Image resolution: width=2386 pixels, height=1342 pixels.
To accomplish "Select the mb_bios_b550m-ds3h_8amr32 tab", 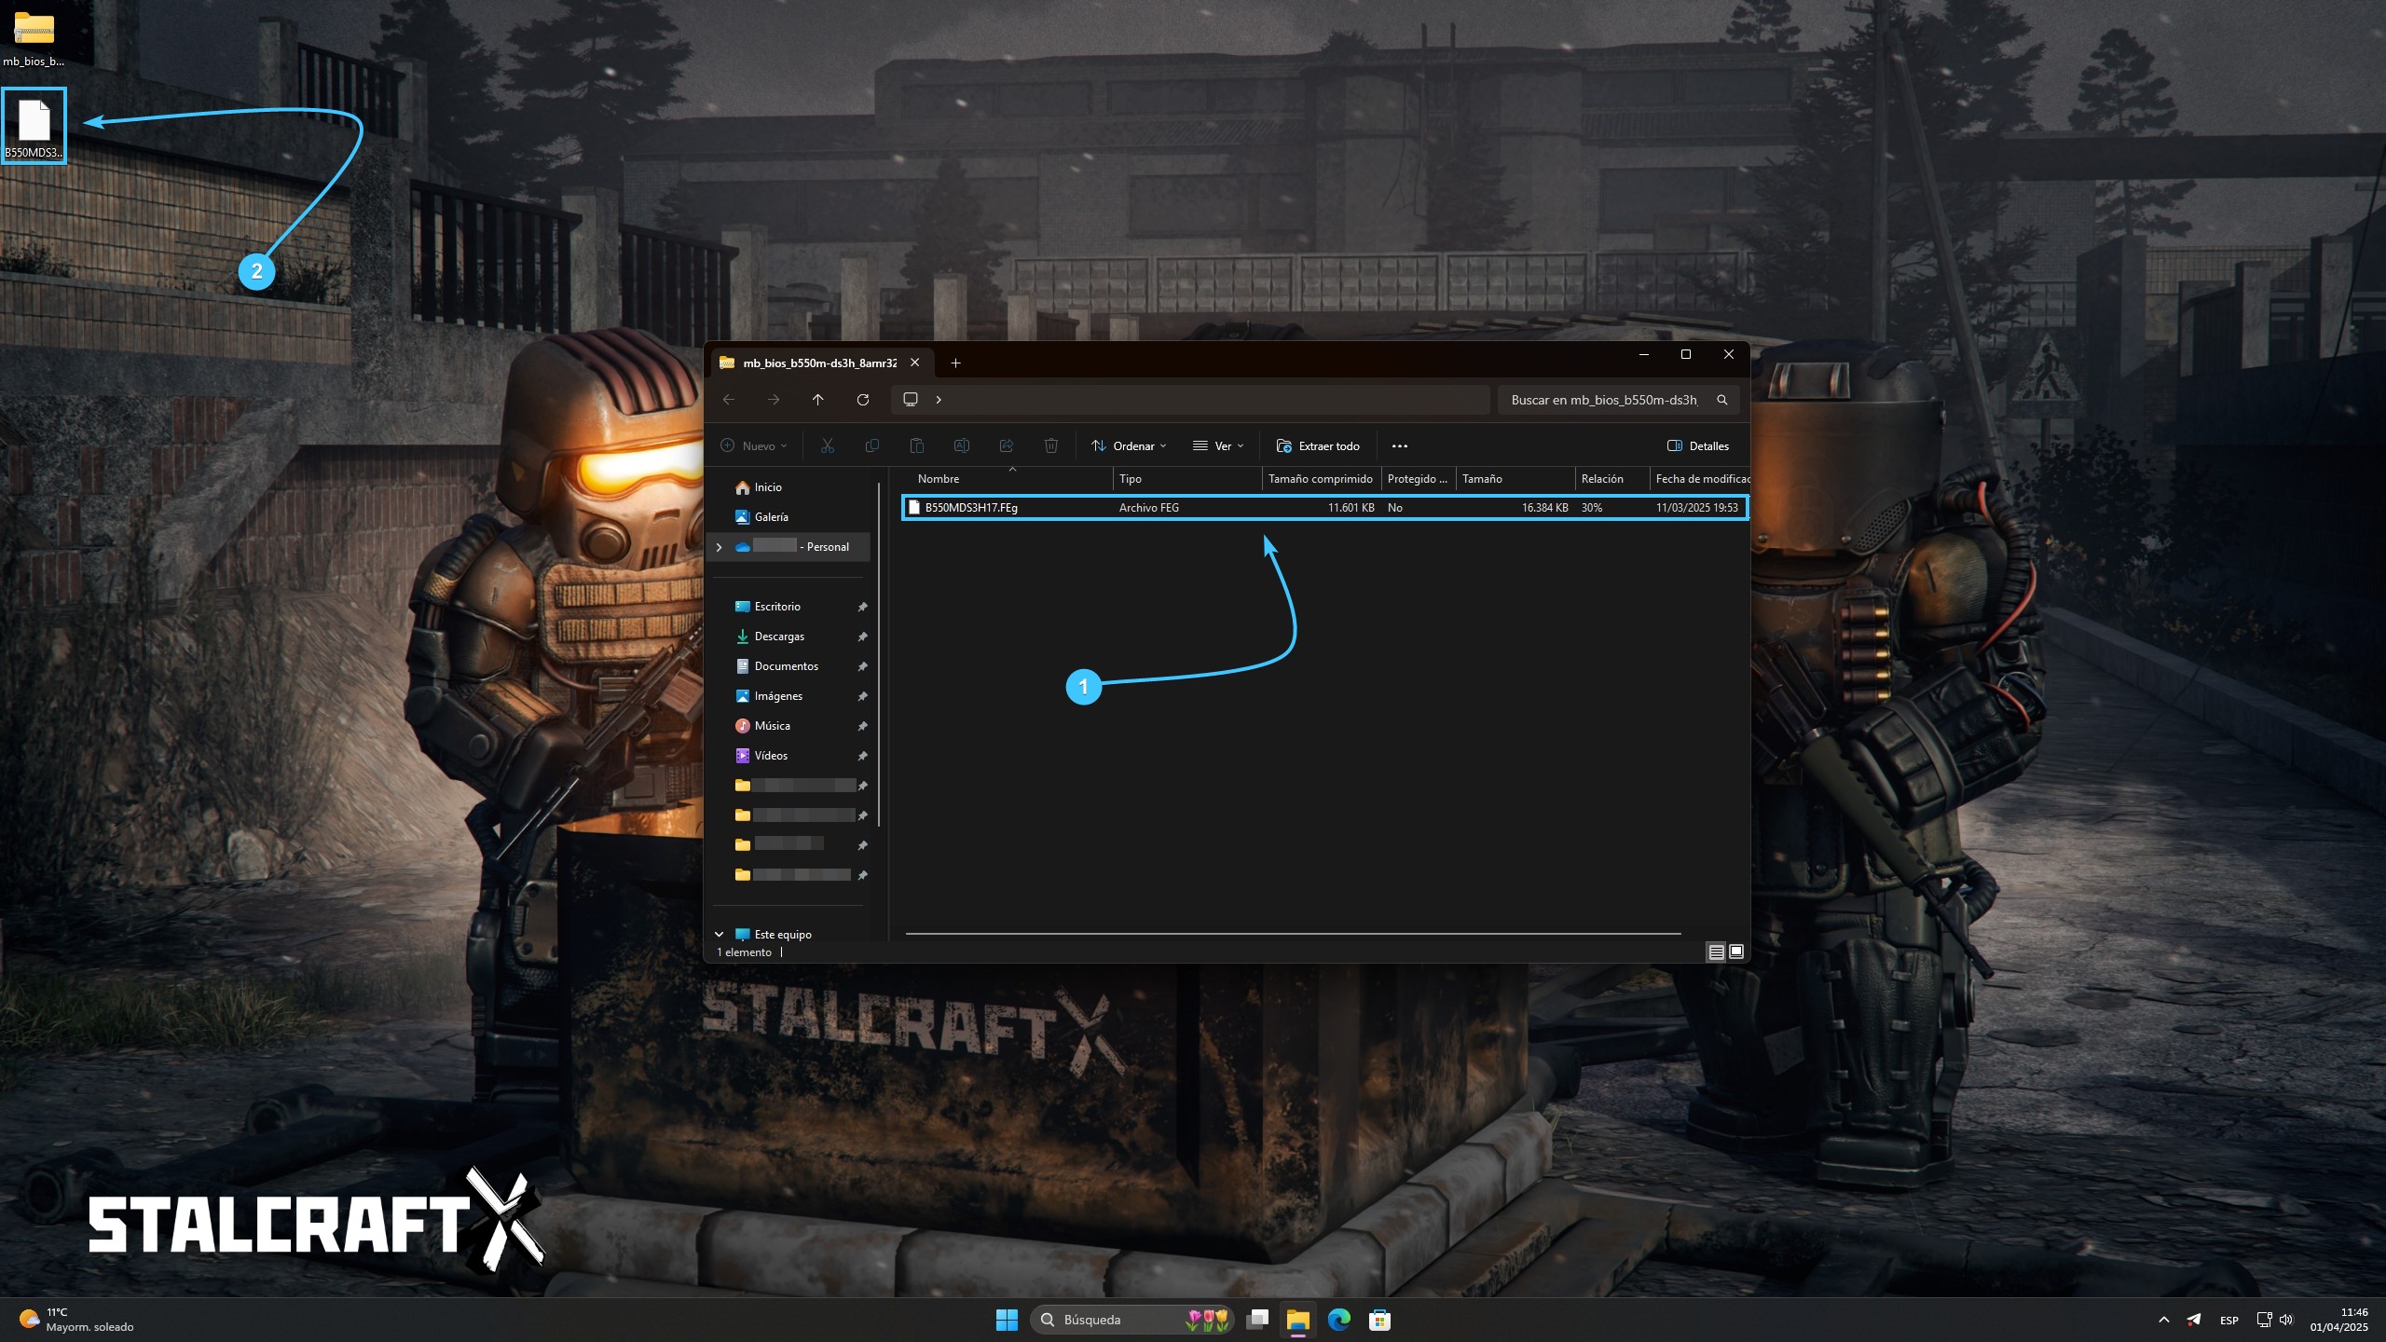I will point(820,363).
